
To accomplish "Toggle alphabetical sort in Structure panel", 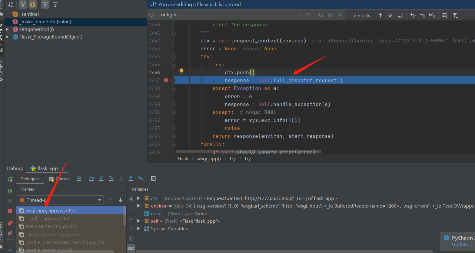I will 10,5.
